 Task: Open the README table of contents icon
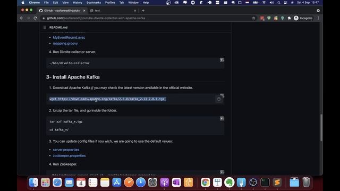[x=45, y=27]
